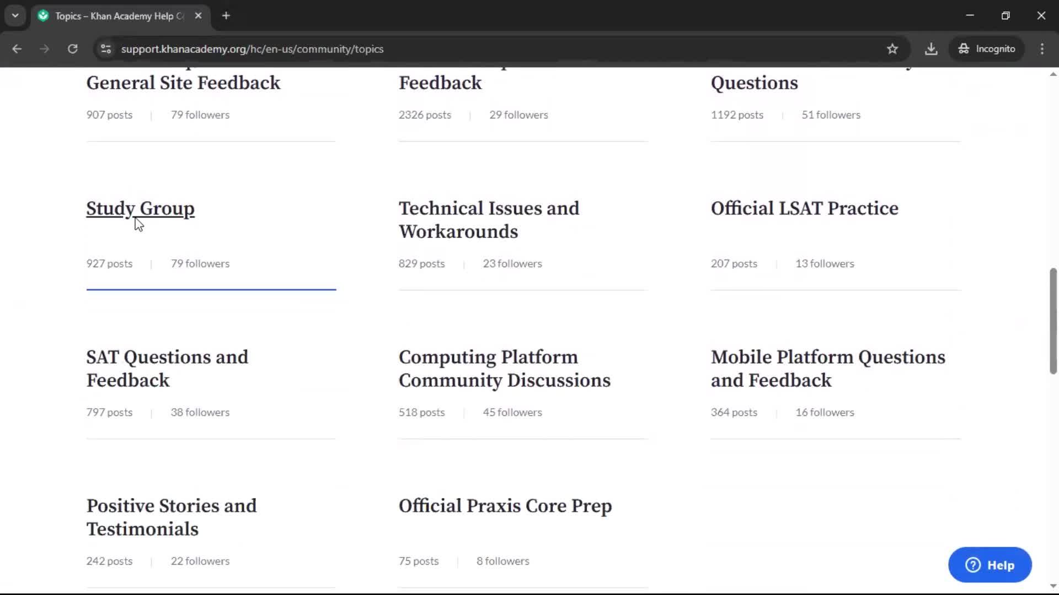Open Computing Platform Community Discussions
This screenshot has width=1059, height=595.
(x=504, y=369)
